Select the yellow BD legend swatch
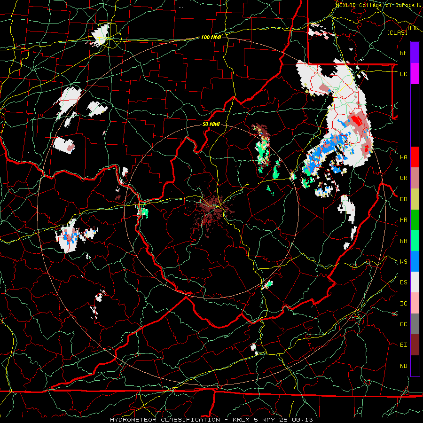The image size is (423, 423). [415, 199]
